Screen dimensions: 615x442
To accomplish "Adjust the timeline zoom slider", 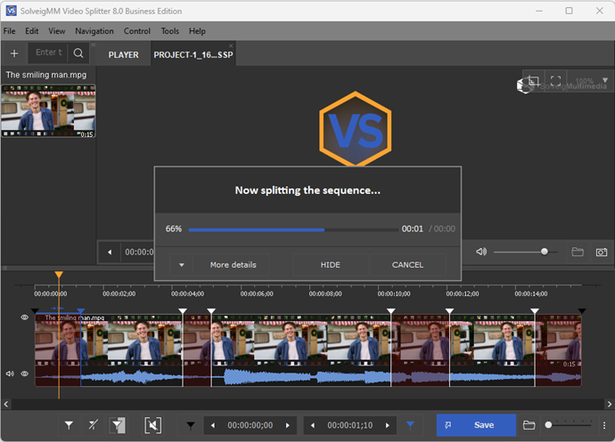I will pyautogui.click(x=570, y=425).
